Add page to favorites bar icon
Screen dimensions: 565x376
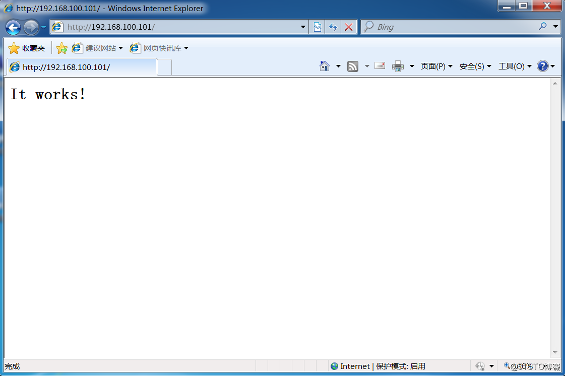pyautogui.click(x=61, y=48)
